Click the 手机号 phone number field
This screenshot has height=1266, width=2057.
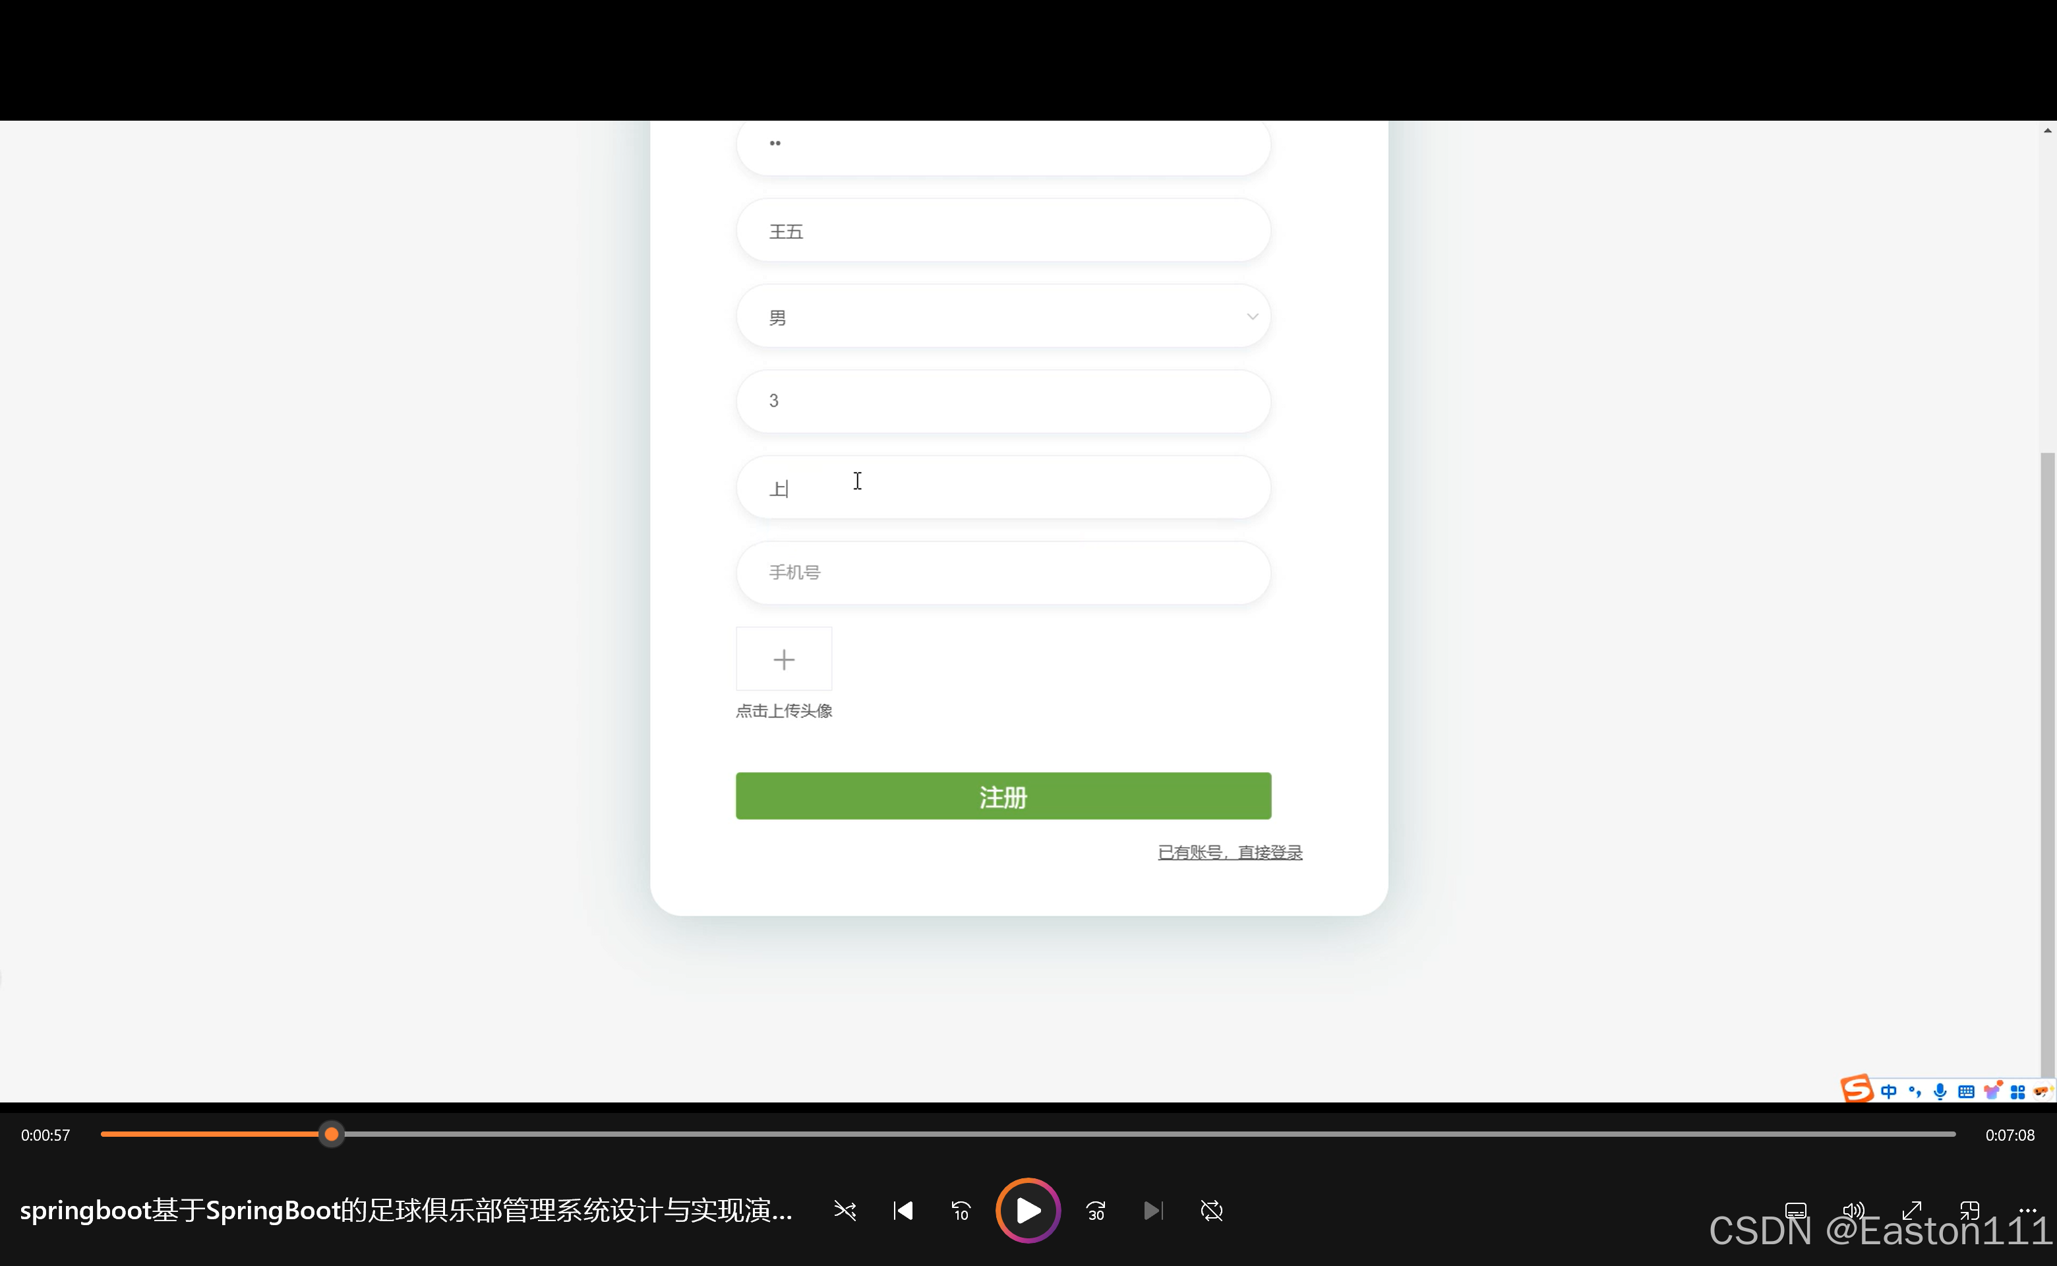(1002, 573)
